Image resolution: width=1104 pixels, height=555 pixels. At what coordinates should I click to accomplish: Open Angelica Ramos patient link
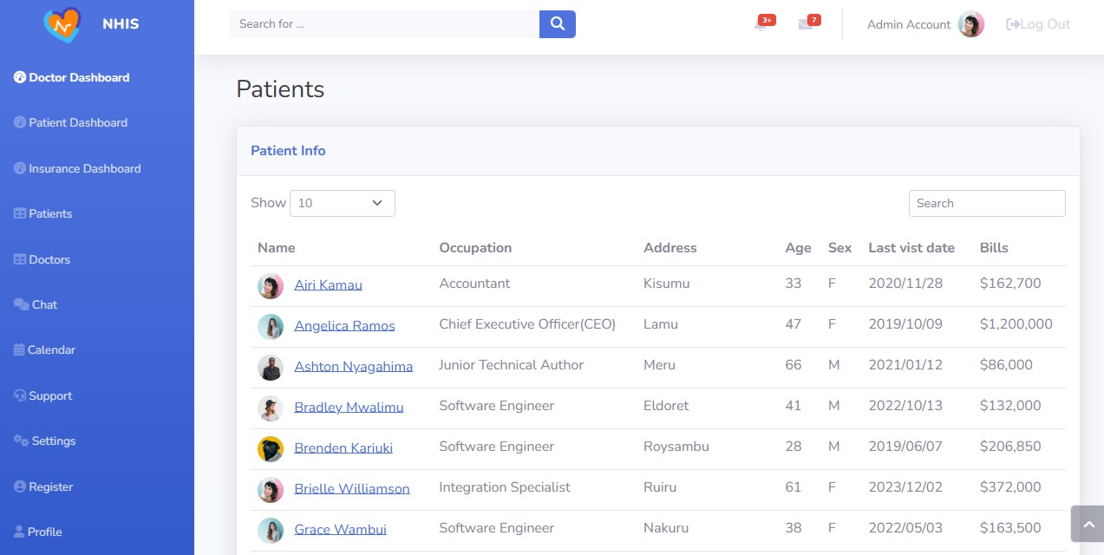click(344, 326)
